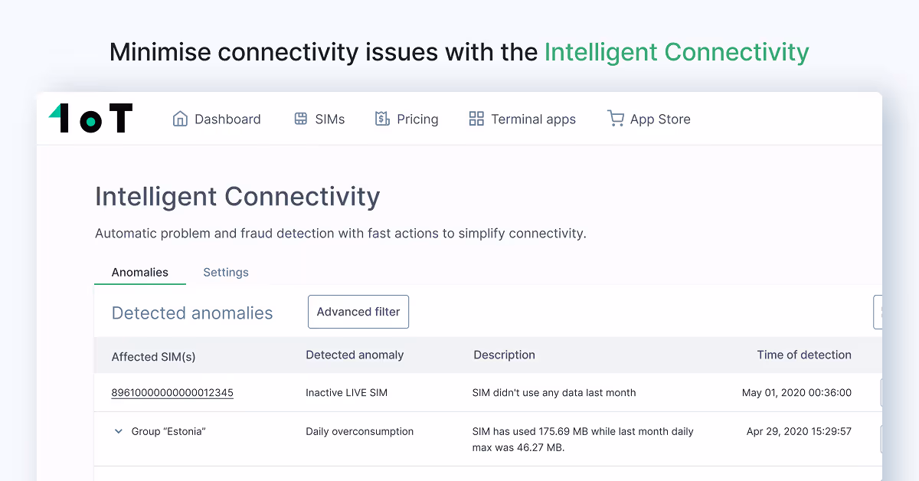Click the SIMs card icon
Screen dimensions: 919x481
(301, 119)
